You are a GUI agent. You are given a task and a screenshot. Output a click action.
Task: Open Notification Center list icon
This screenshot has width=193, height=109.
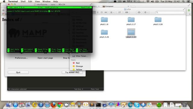click(188, 1)
